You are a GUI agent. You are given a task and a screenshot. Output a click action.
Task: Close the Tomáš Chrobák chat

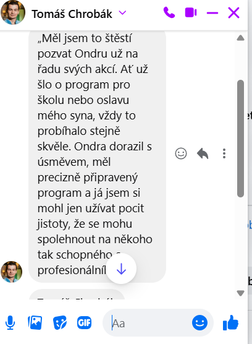pyautogui.click(x=234, y=12)
